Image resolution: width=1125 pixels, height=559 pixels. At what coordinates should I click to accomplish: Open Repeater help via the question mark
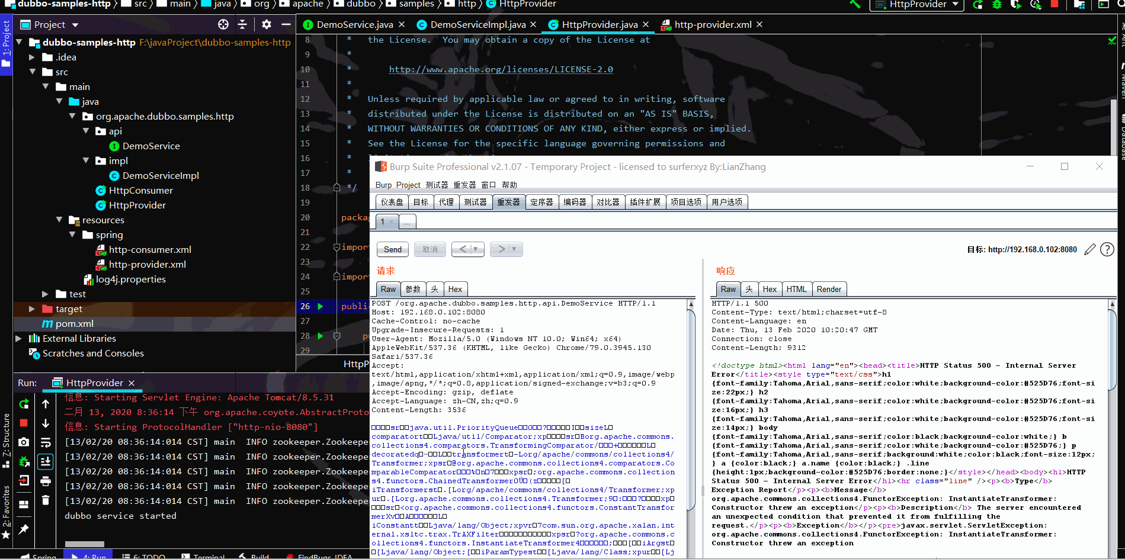(1107, 249)
